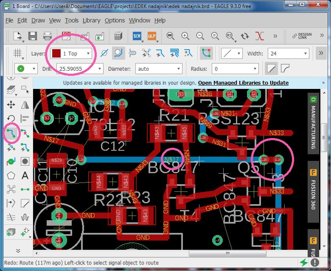This screenshot has width=331, height=271.
Task: Open the Tools menu
Action: [72, 20]
